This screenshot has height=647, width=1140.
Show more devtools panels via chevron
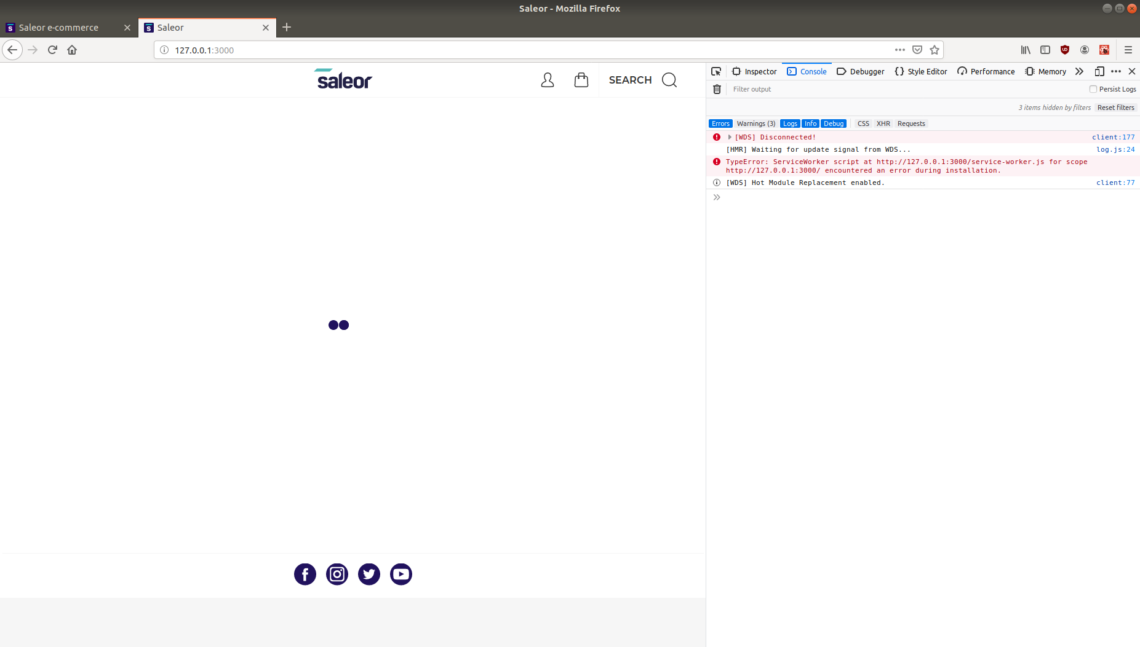coord(1080,71)
